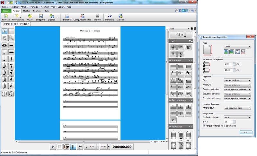Screen dimensions: 257x156
Task: Open the Notation menu in menu bar
Action: [45, 7]
